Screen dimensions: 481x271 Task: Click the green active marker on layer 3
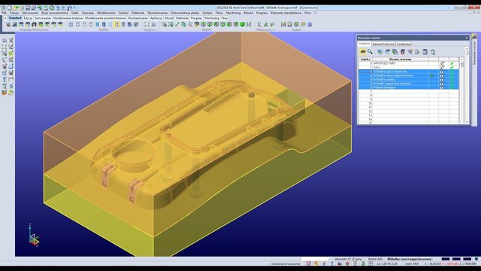(432, 75)
